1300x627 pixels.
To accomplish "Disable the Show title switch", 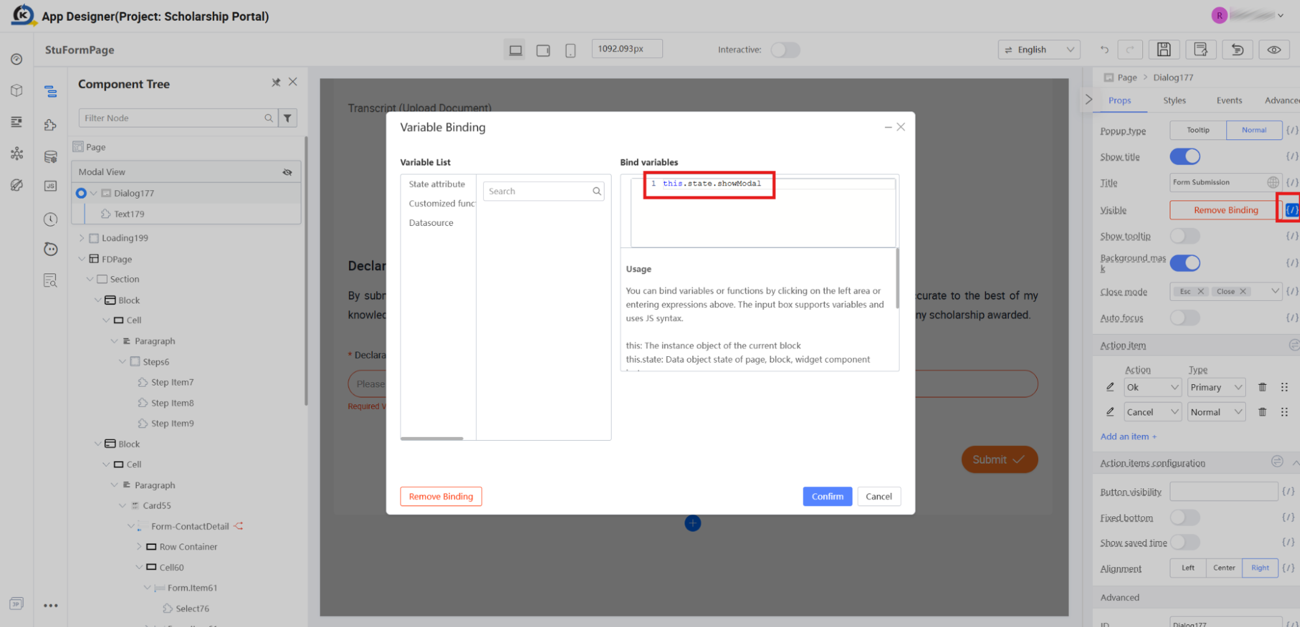I will [x=1185, y=156].
